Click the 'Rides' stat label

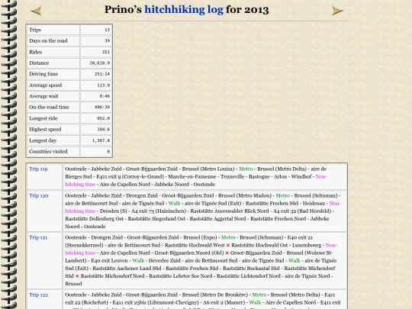(x=35, y=52)
